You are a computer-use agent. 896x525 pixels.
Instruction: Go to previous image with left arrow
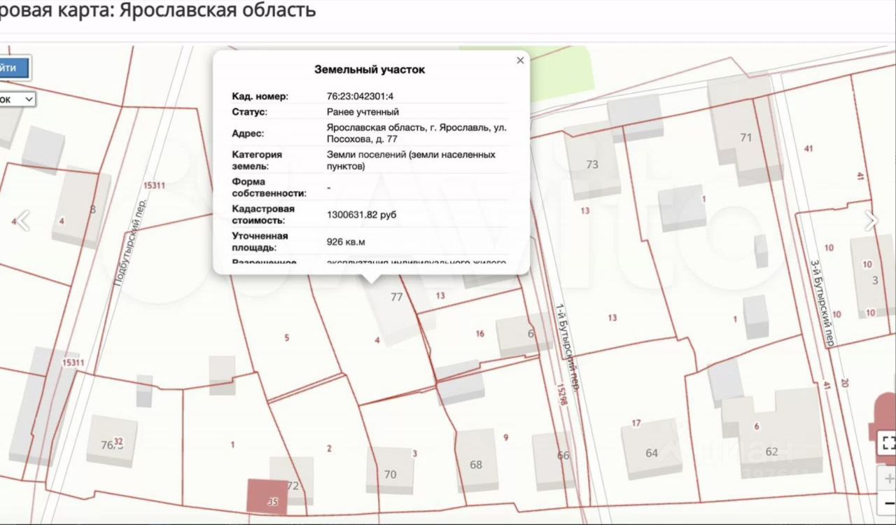[23, 221]
